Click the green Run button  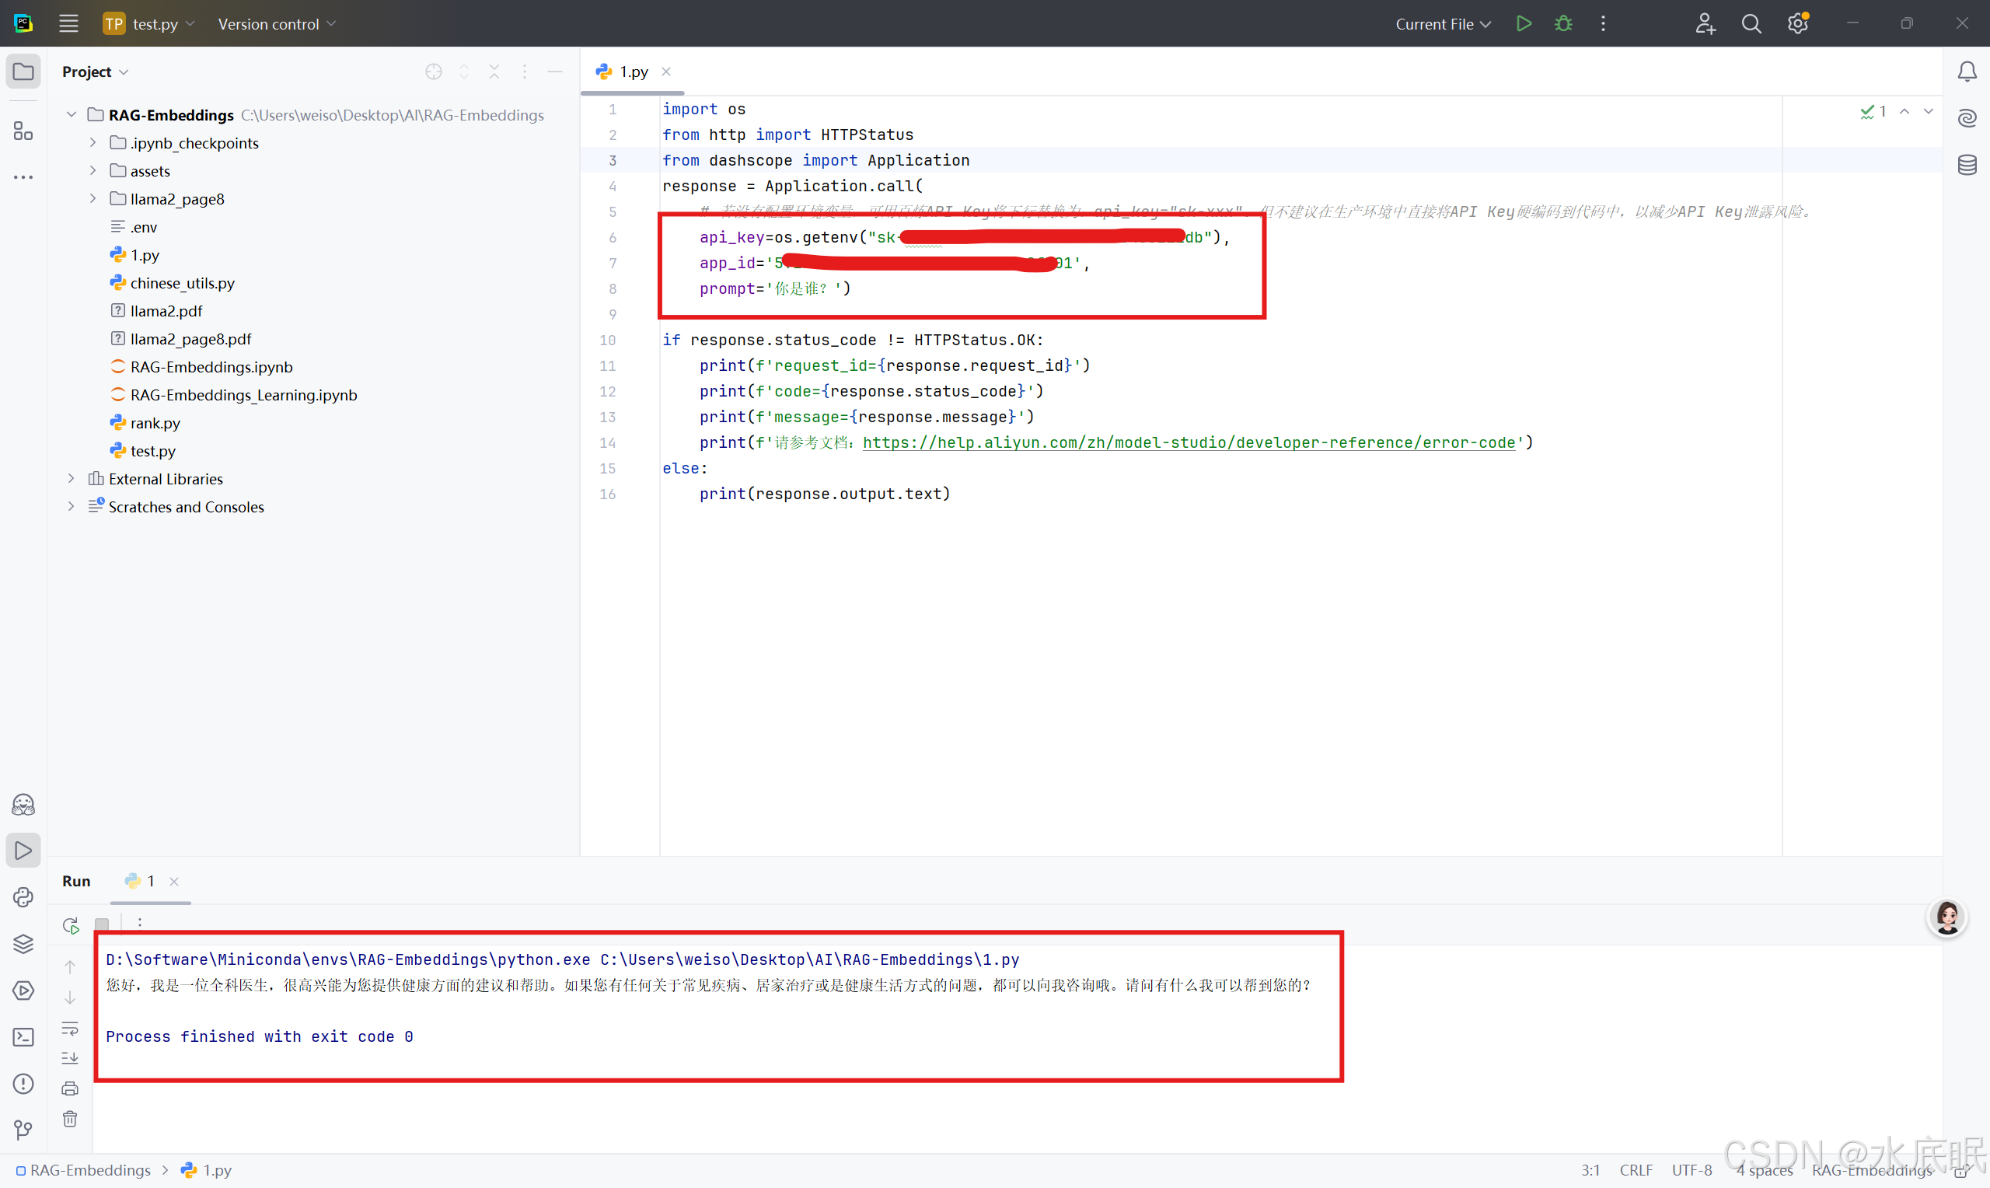[x=1524, y=23]
